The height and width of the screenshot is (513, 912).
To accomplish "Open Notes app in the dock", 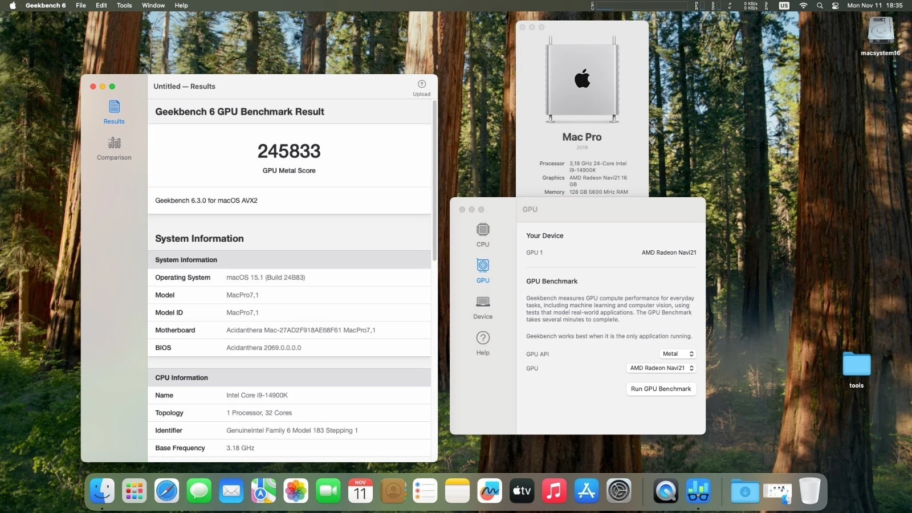I will pyautogui.click(x=457, y=490).
